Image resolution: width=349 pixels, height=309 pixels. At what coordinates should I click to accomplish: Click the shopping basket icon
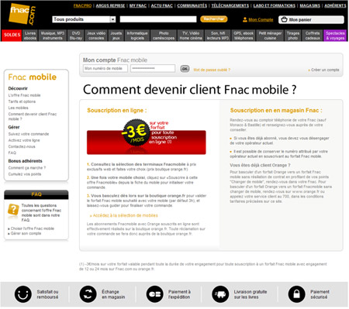284,19
